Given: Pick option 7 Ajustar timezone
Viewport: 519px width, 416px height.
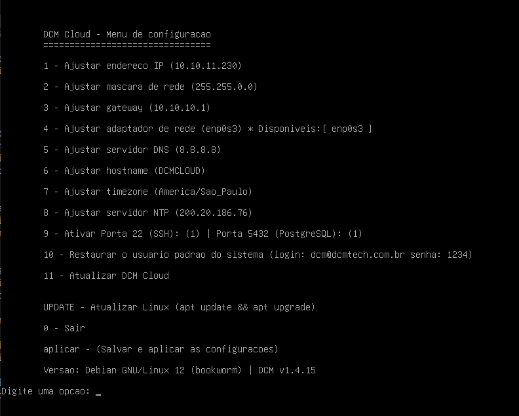Looking at the screenshot, I should coord(147,192).
